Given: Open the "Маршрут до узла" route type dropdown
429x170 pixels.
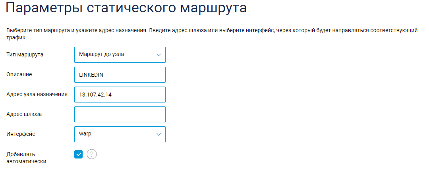Looking at the screenshot, I should pos(120,55).
